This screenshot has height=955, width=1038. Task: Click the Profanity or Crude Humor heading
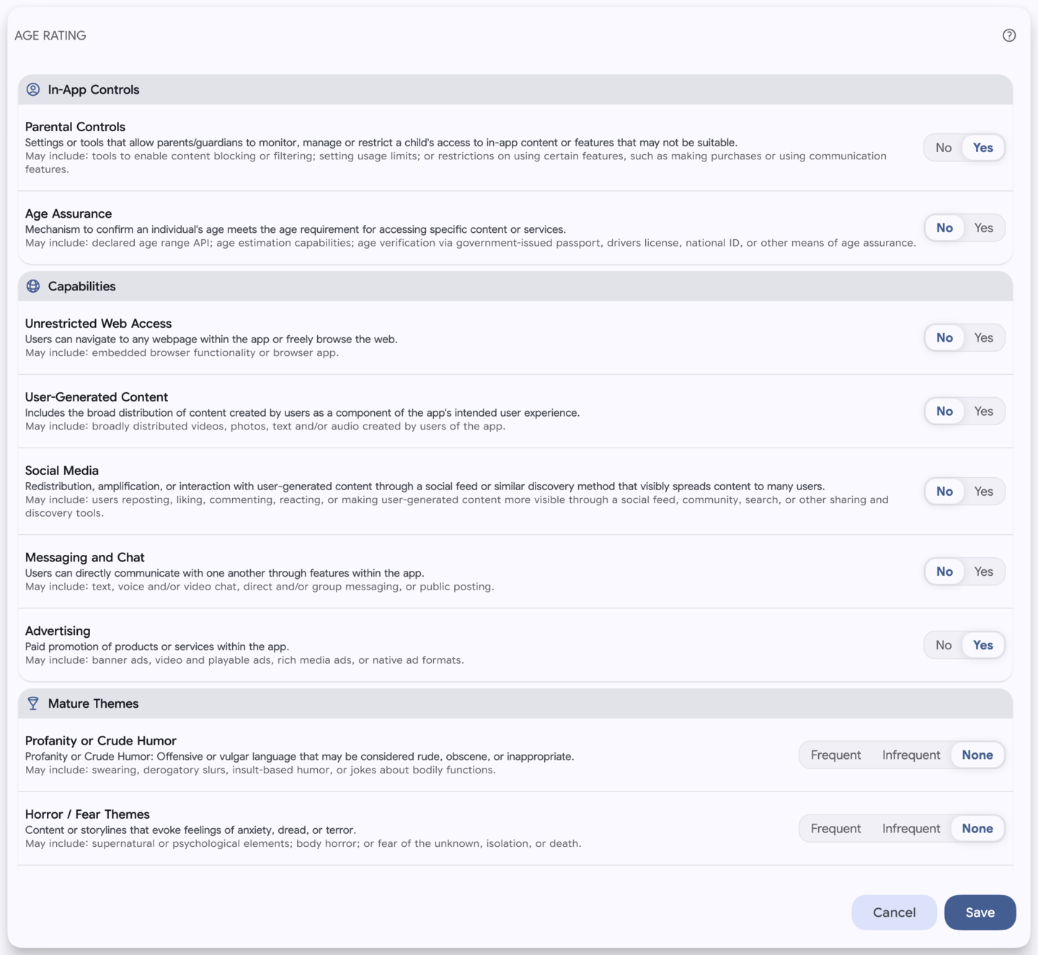click(101, 741)
